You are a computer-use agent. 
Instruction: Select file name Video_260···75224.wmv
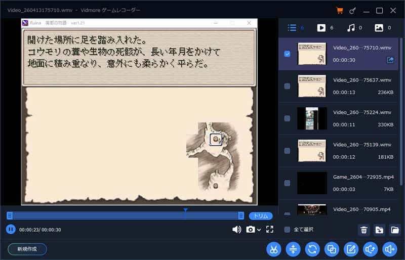point(362,112)
